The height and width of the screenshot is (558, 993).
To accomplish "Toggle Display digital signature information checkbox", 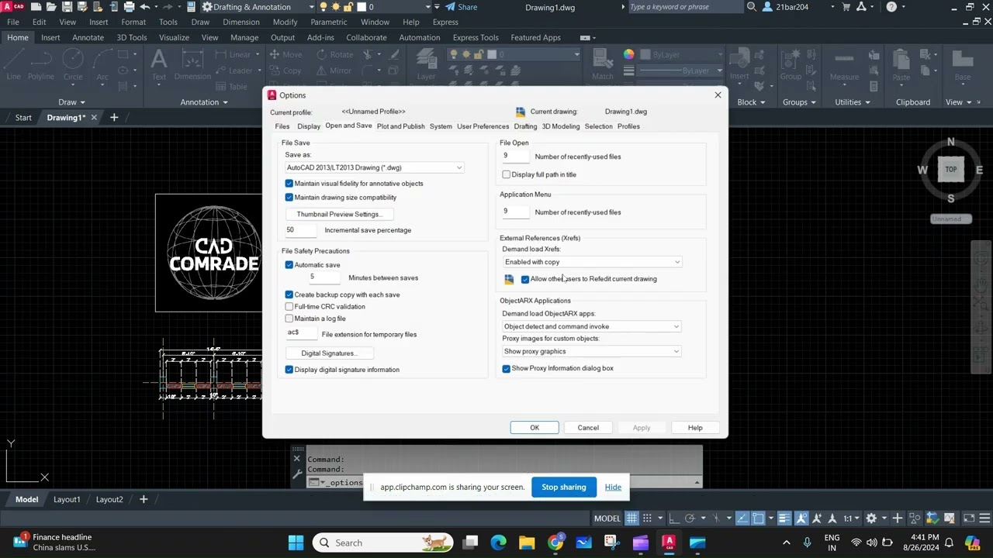I will tap(289, 370).
